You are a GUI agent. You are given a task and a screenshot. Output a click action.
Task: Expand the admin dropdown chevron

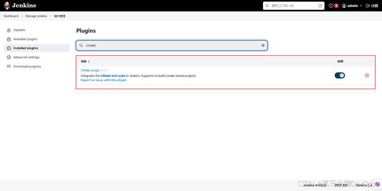click(361, 6)
